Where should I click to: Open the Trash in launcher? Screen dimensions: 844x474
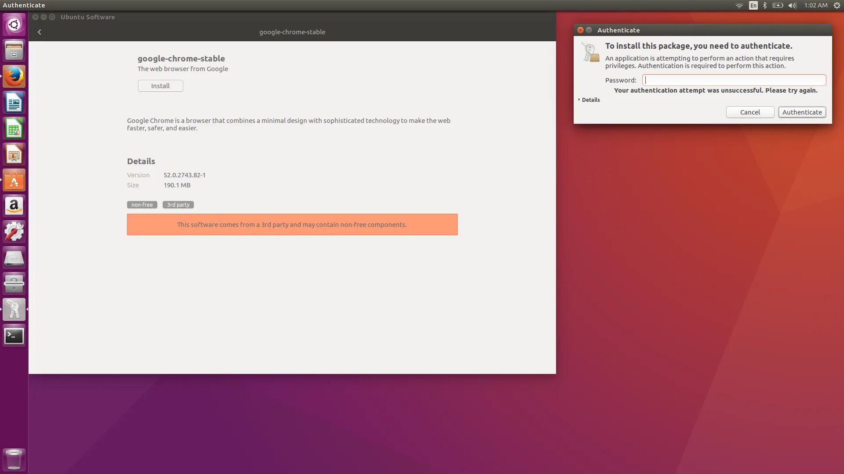(14, 460)
